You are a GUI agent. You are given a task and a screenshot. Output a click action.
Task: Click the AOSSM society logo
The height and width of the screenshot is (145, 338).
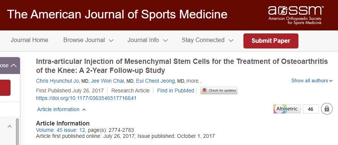[x=296, y=15]
